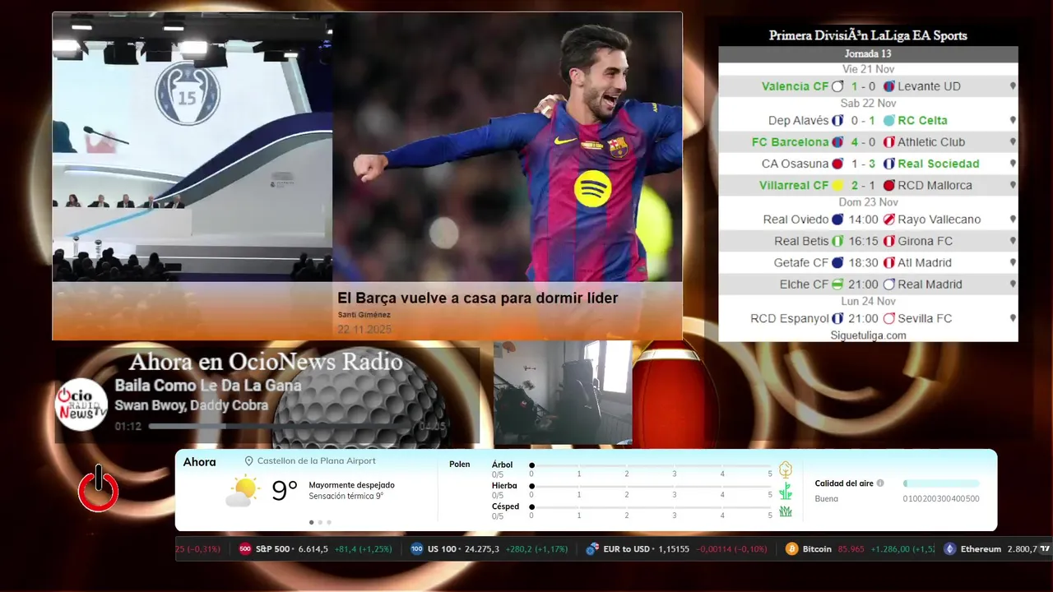Click the Levante UD crest icon
This screenshot has height=592, width=1053.
(x=889, y=86)
